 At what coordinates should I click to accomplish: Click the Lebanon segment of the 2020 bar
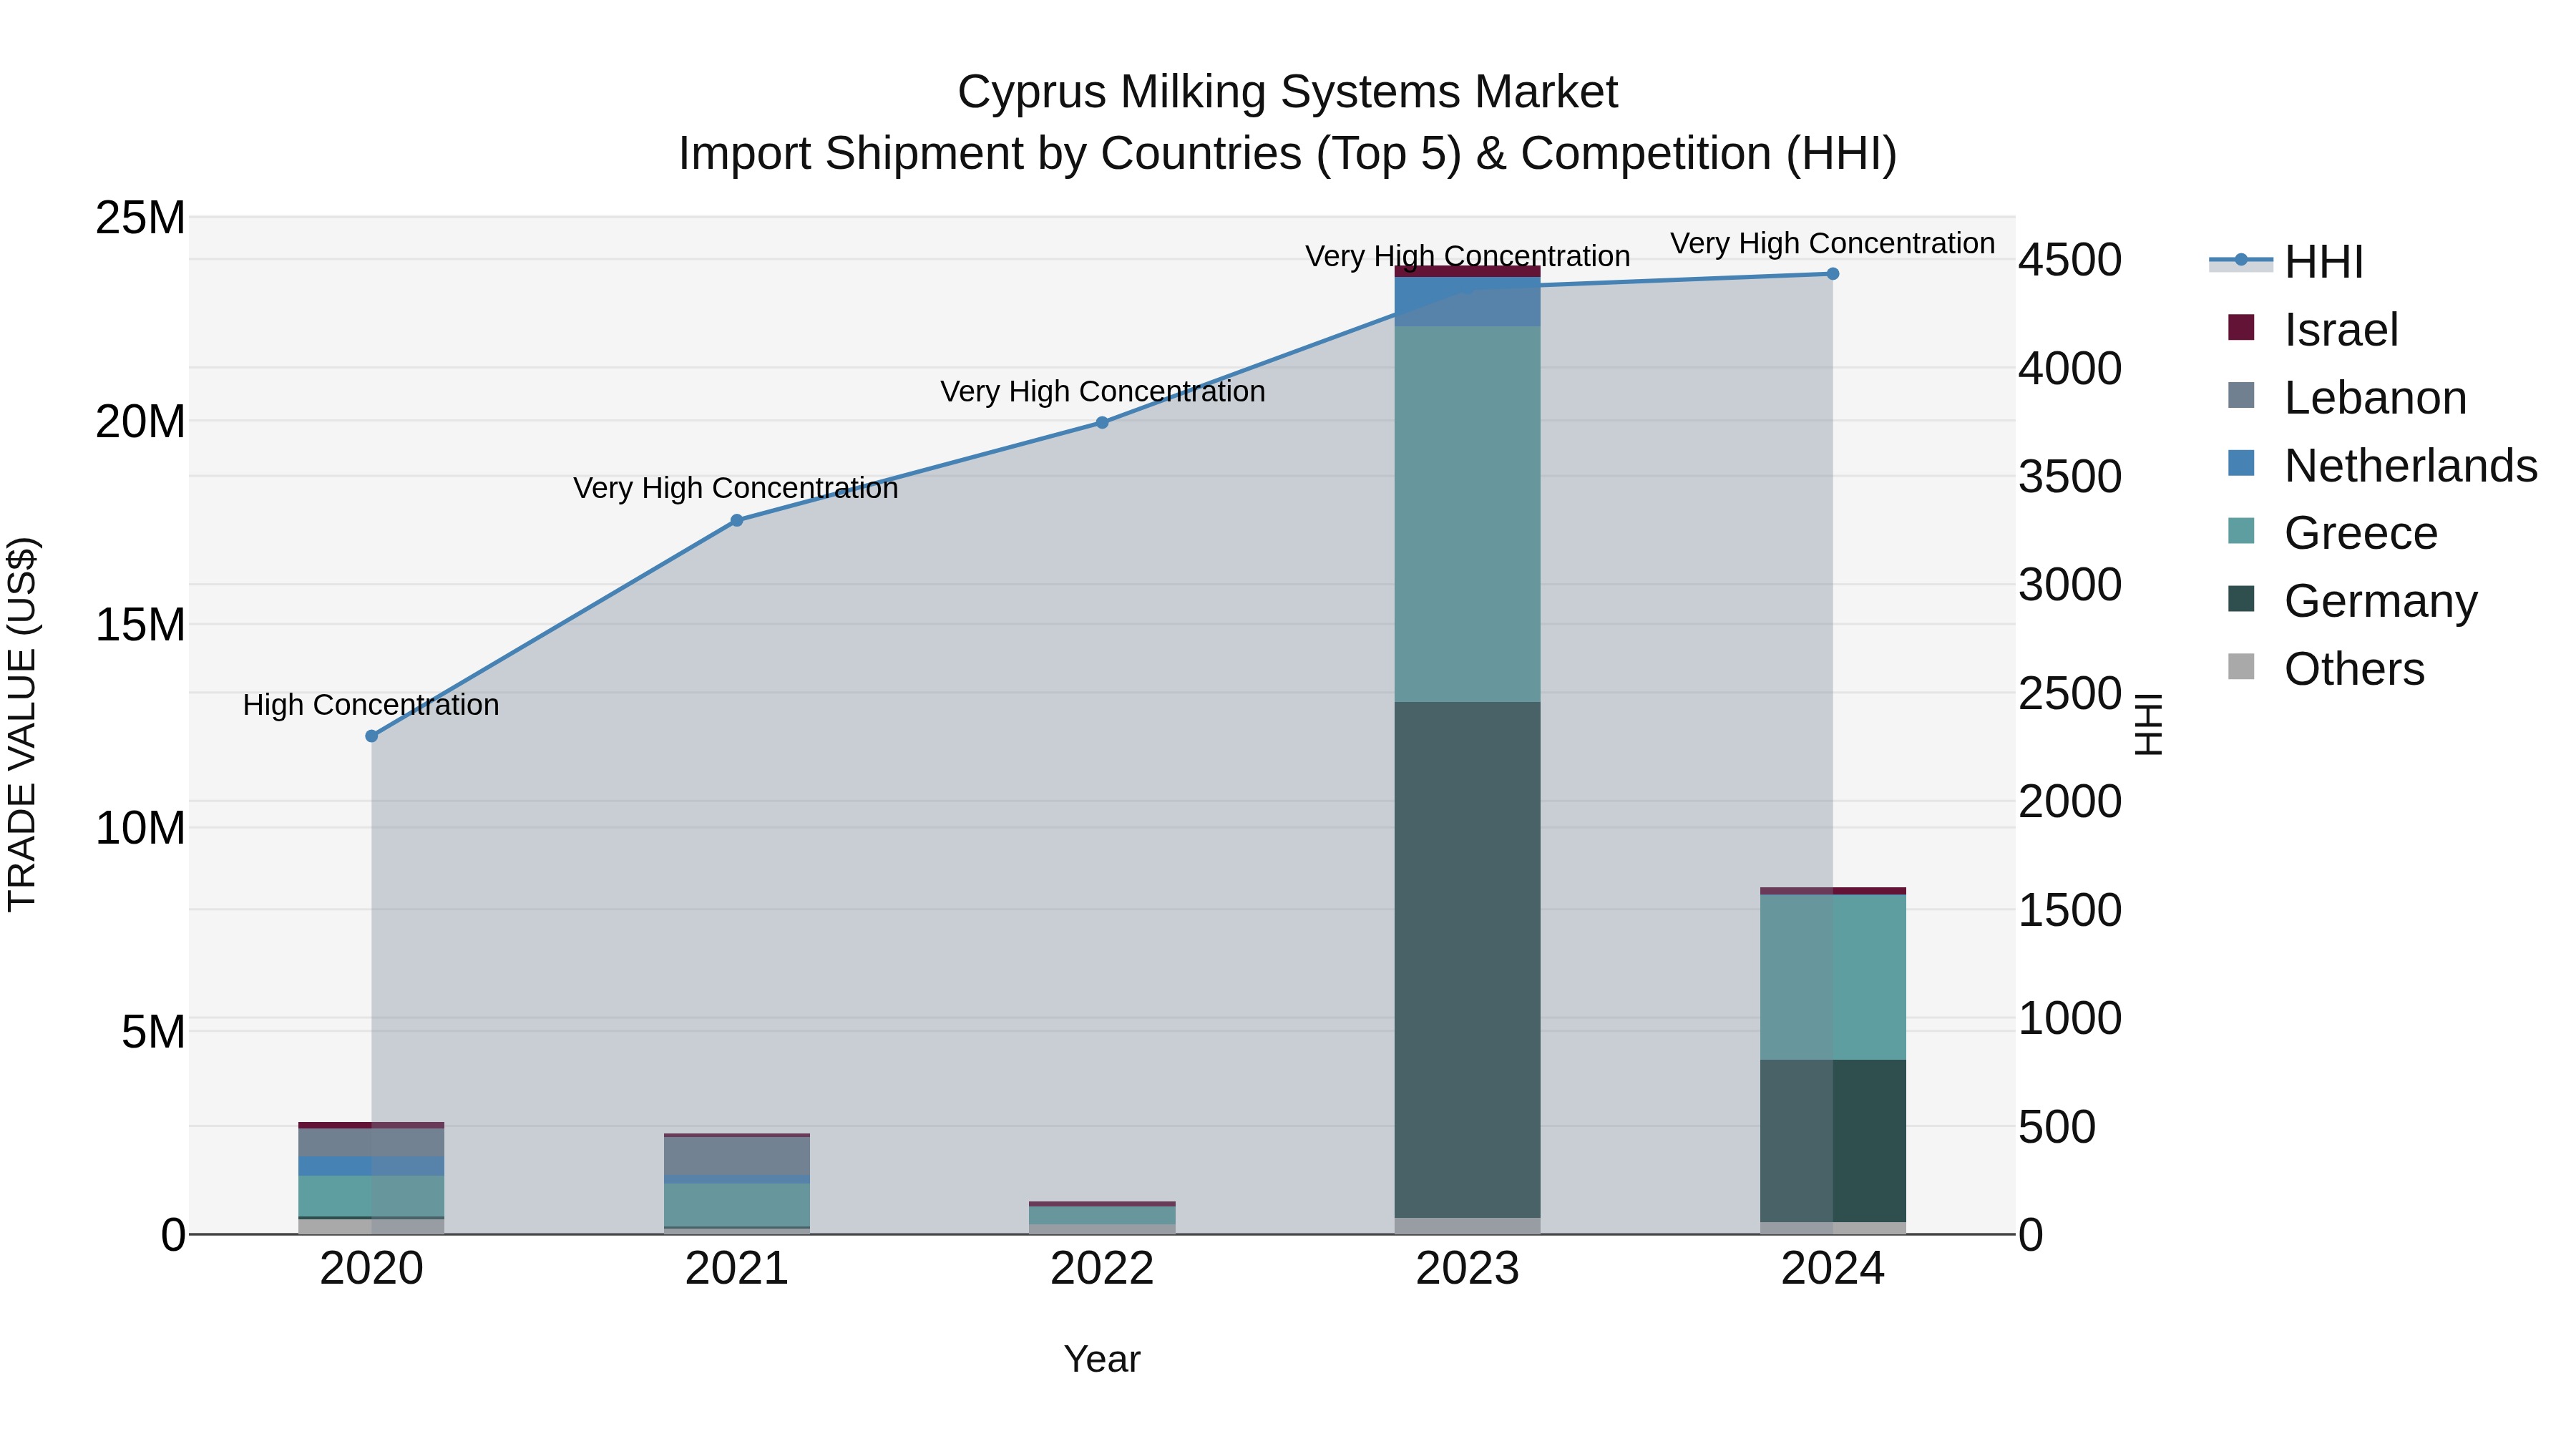[x=372, y=1142]
